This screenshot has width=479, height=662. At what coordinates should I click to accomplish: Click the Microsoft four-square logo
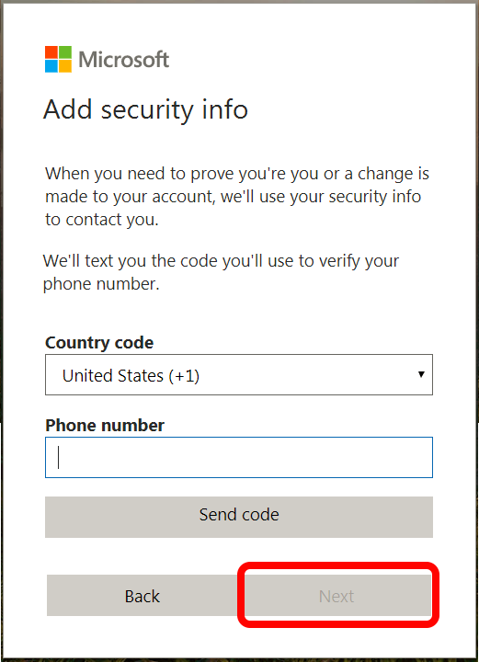58,59
